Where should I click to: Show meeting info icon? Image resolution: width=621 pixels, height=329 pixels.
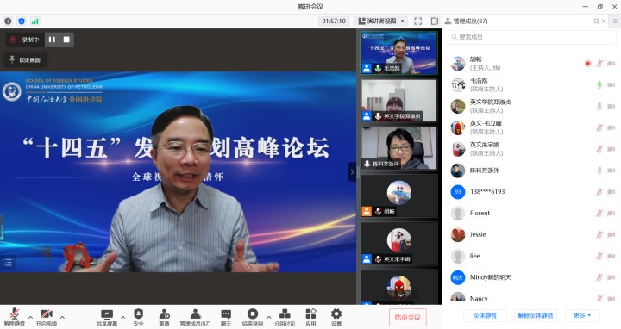pyautogui.click(x=8, y=21)
